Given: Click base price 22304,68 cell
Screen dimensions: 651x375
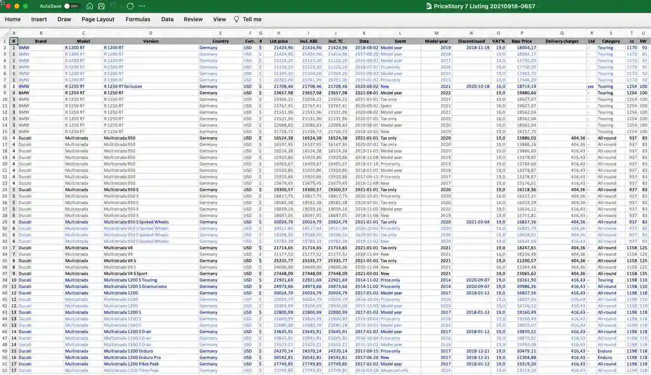Looking at the screenshot, I should [522, 358].
